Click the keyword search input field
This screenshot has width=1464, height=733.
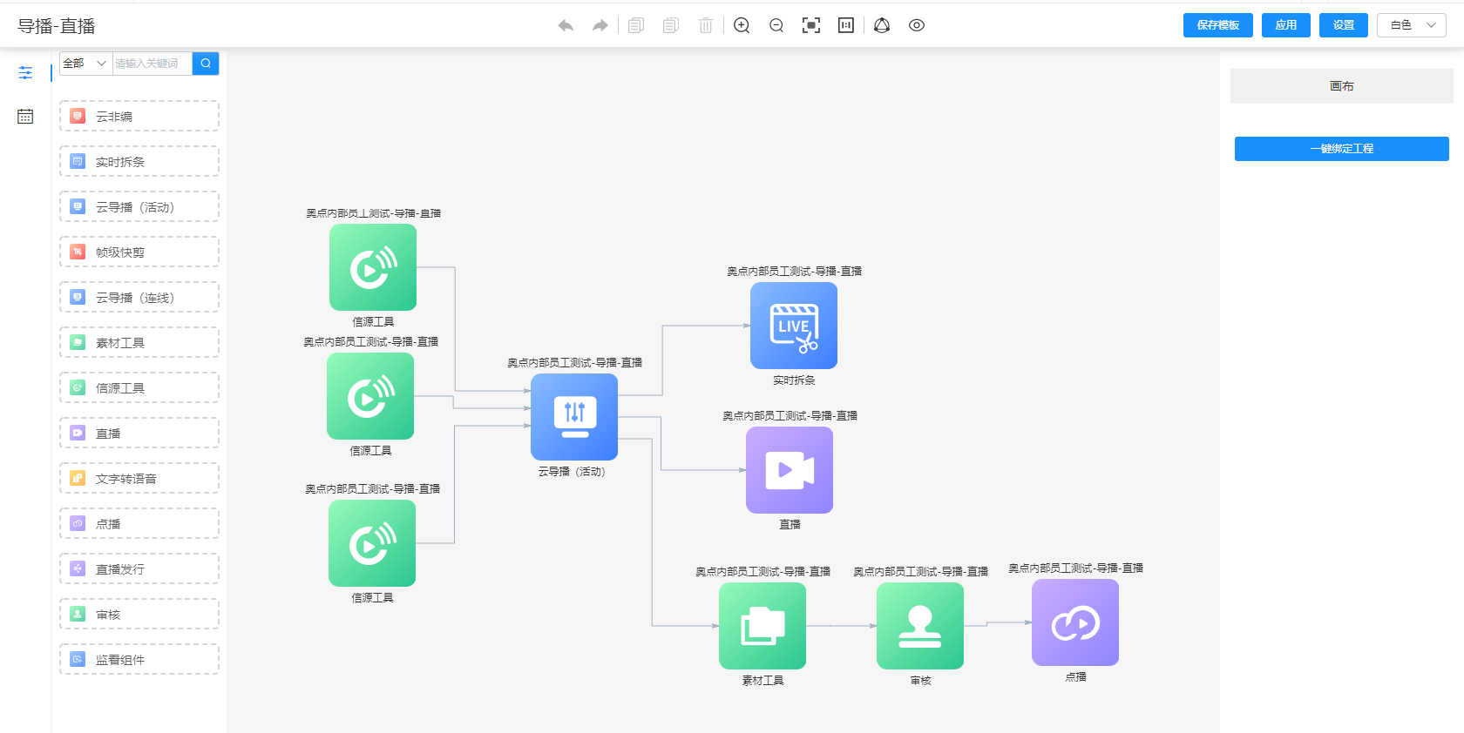pos(152,64)
